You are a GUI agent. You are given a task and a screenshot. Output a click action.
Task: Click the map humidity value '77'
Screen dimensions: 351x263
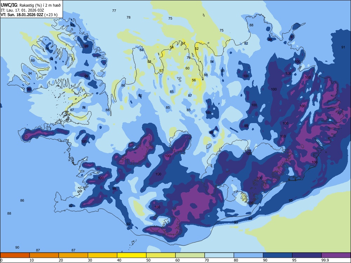tap(114, 11)
